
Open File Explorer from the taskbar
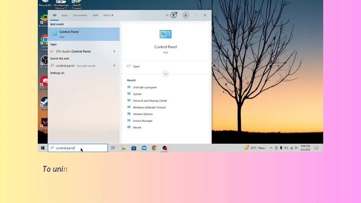click(124, 148)
